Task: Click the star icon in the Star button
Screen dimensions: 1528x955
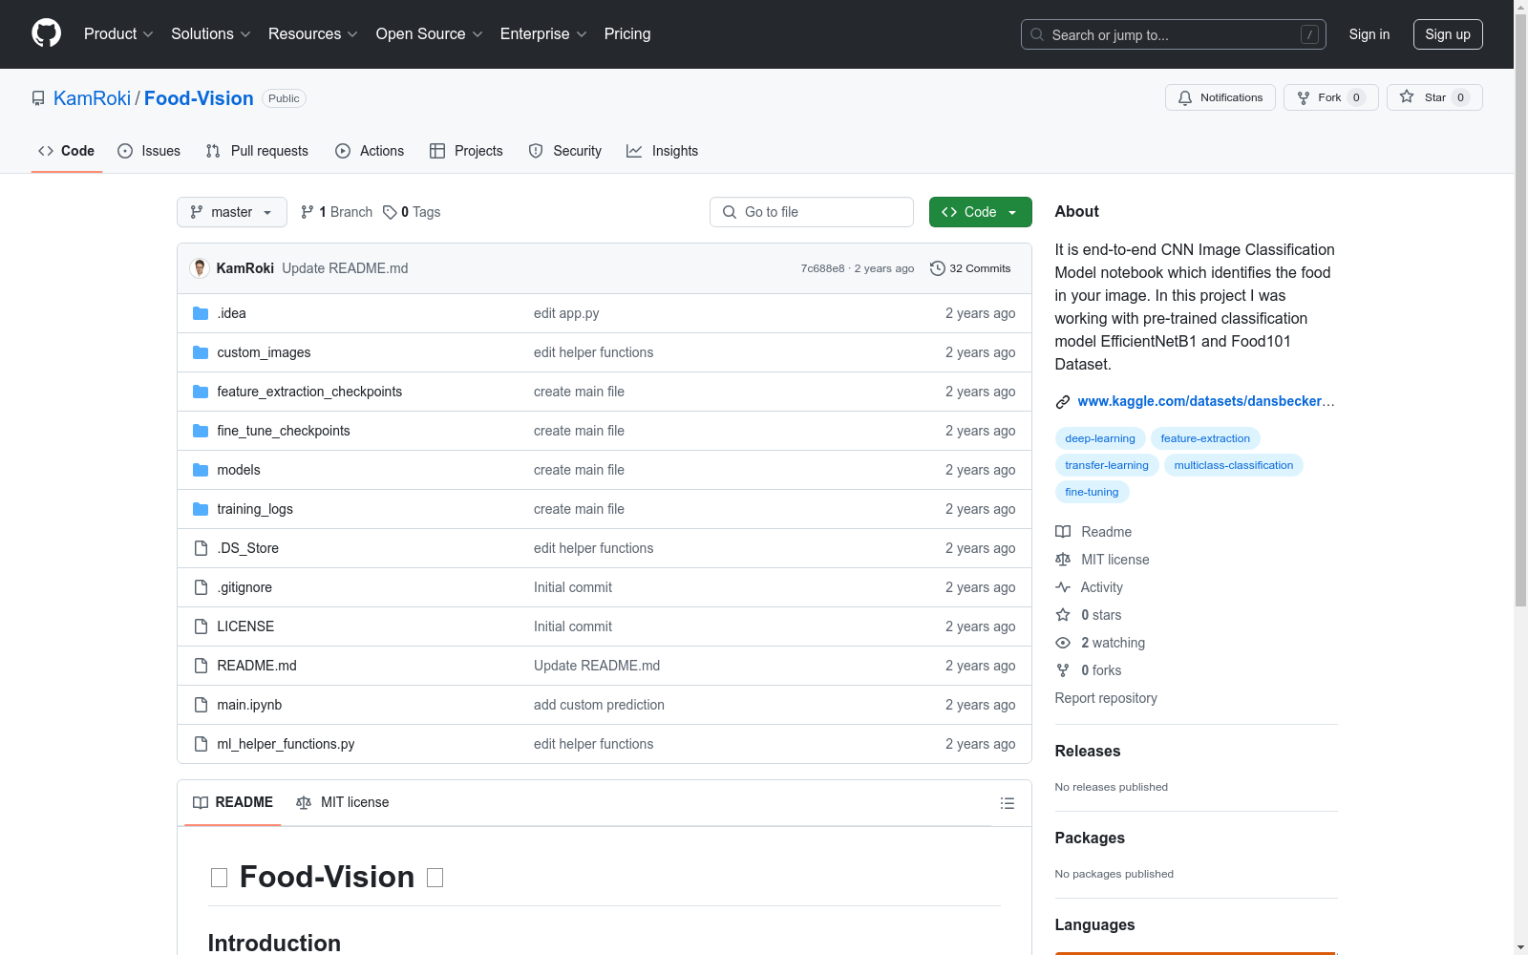Action: coord(1407,96)
